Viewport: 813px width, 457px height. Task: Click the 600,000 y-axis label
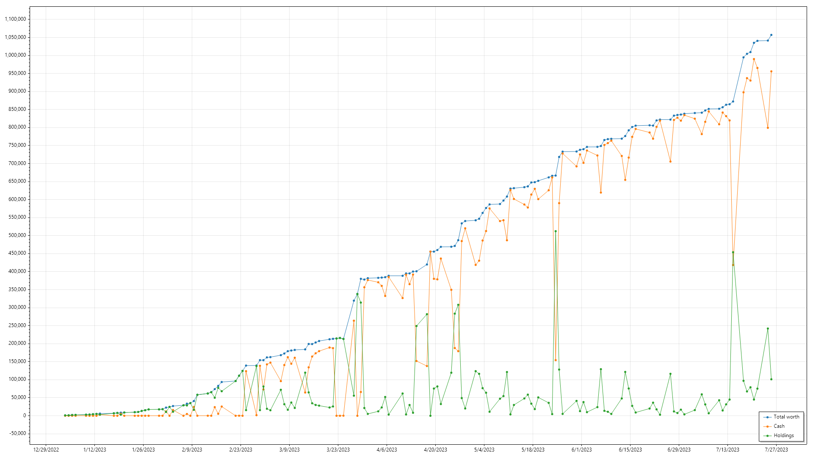point(17,199)
